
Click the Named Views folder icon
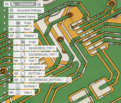point(11,17)
